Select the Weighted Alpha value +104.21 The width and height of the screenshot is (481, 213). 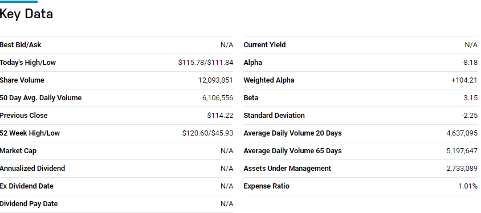click(x=464, y=80)
